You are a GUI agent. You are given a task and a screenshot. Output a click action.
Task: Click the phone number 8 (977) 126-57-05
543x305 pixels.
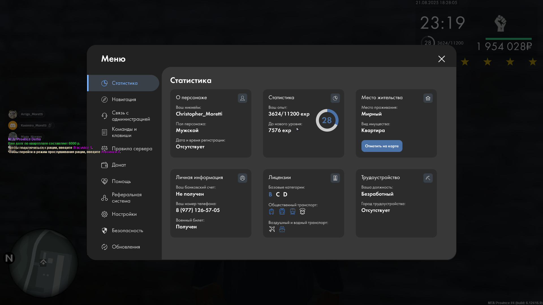point(198,210)
